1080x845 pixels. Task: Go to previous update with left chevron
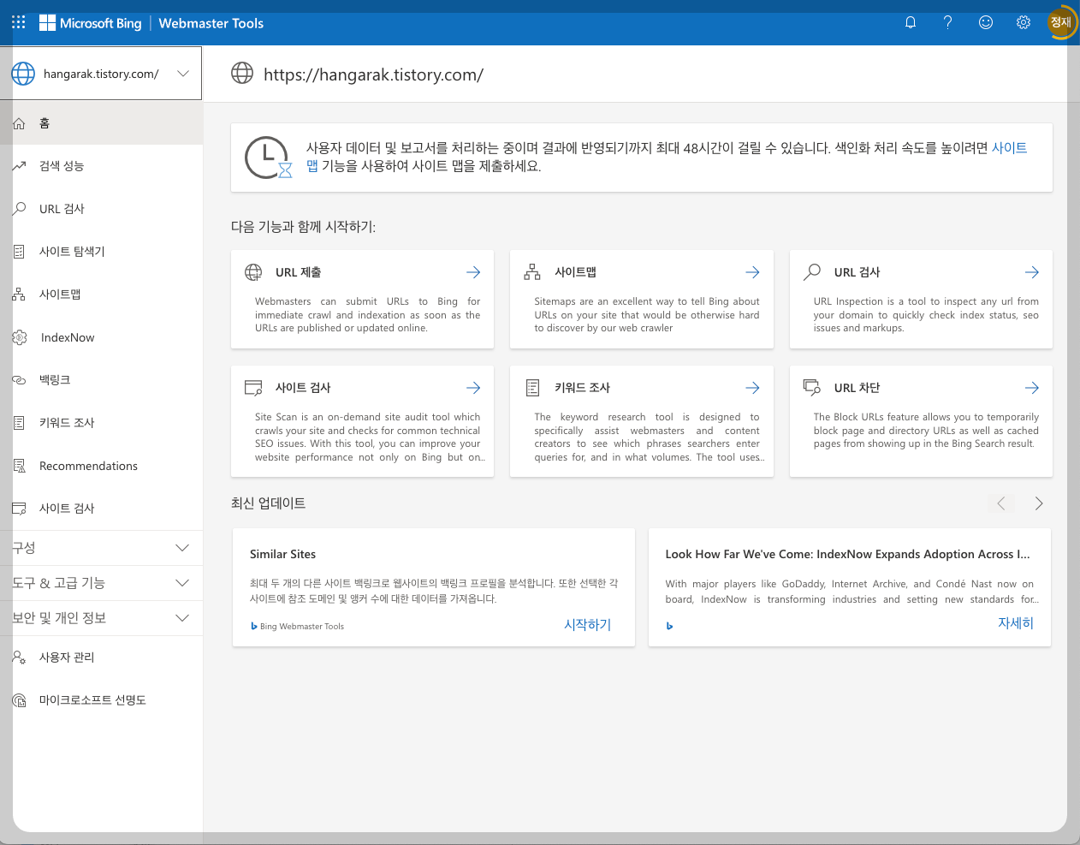click(x=1001, y=503)
